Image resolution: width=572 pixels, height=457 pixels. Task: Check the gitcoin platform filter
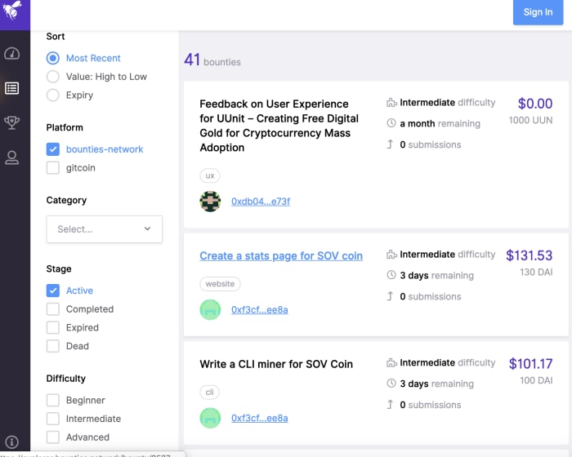coord(53,167)
